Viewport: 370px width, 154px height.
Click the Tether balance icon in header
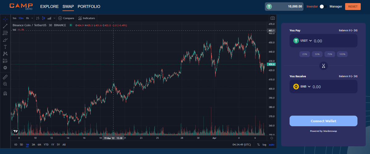[269, 6]
